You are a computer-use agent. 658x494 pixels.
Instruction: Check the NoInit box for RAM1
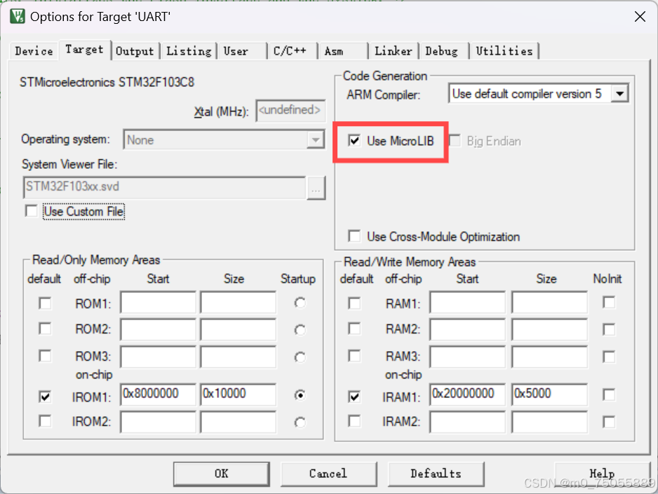pos(607,303)
